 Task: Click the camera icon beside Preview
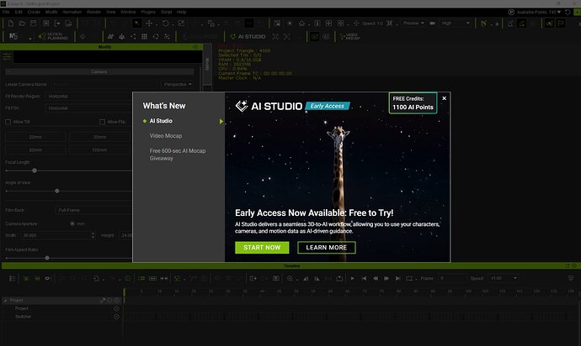click(433, 24)
